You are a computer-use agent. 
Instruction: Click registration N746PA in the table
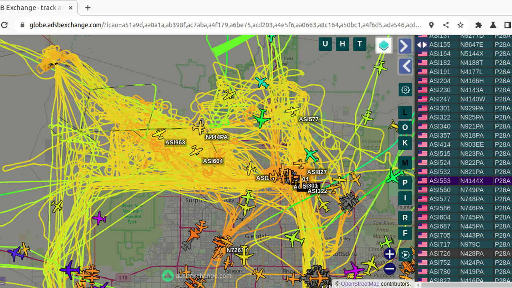(x=472, y=208)
